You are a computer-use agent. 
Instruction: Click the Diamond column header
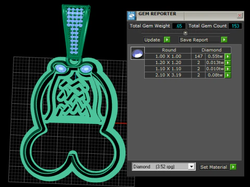211,50
